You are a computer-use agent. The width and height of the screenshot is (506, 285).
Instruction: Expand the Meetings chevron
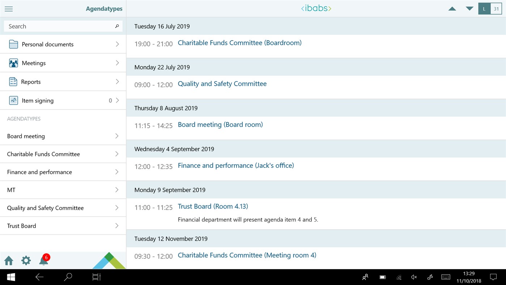coord(117,63)
